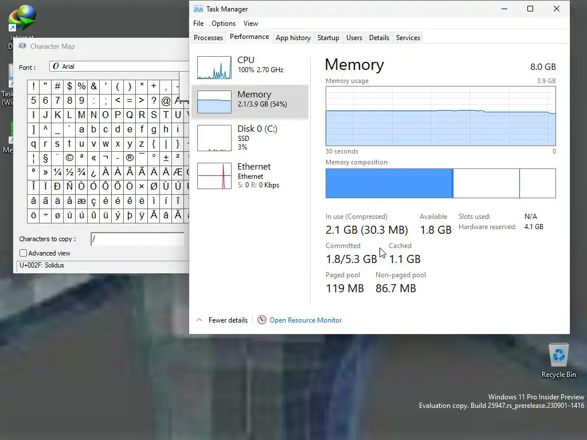Select the # hash character cell
This screenshot has width=587, height=440.
(57, 87)
